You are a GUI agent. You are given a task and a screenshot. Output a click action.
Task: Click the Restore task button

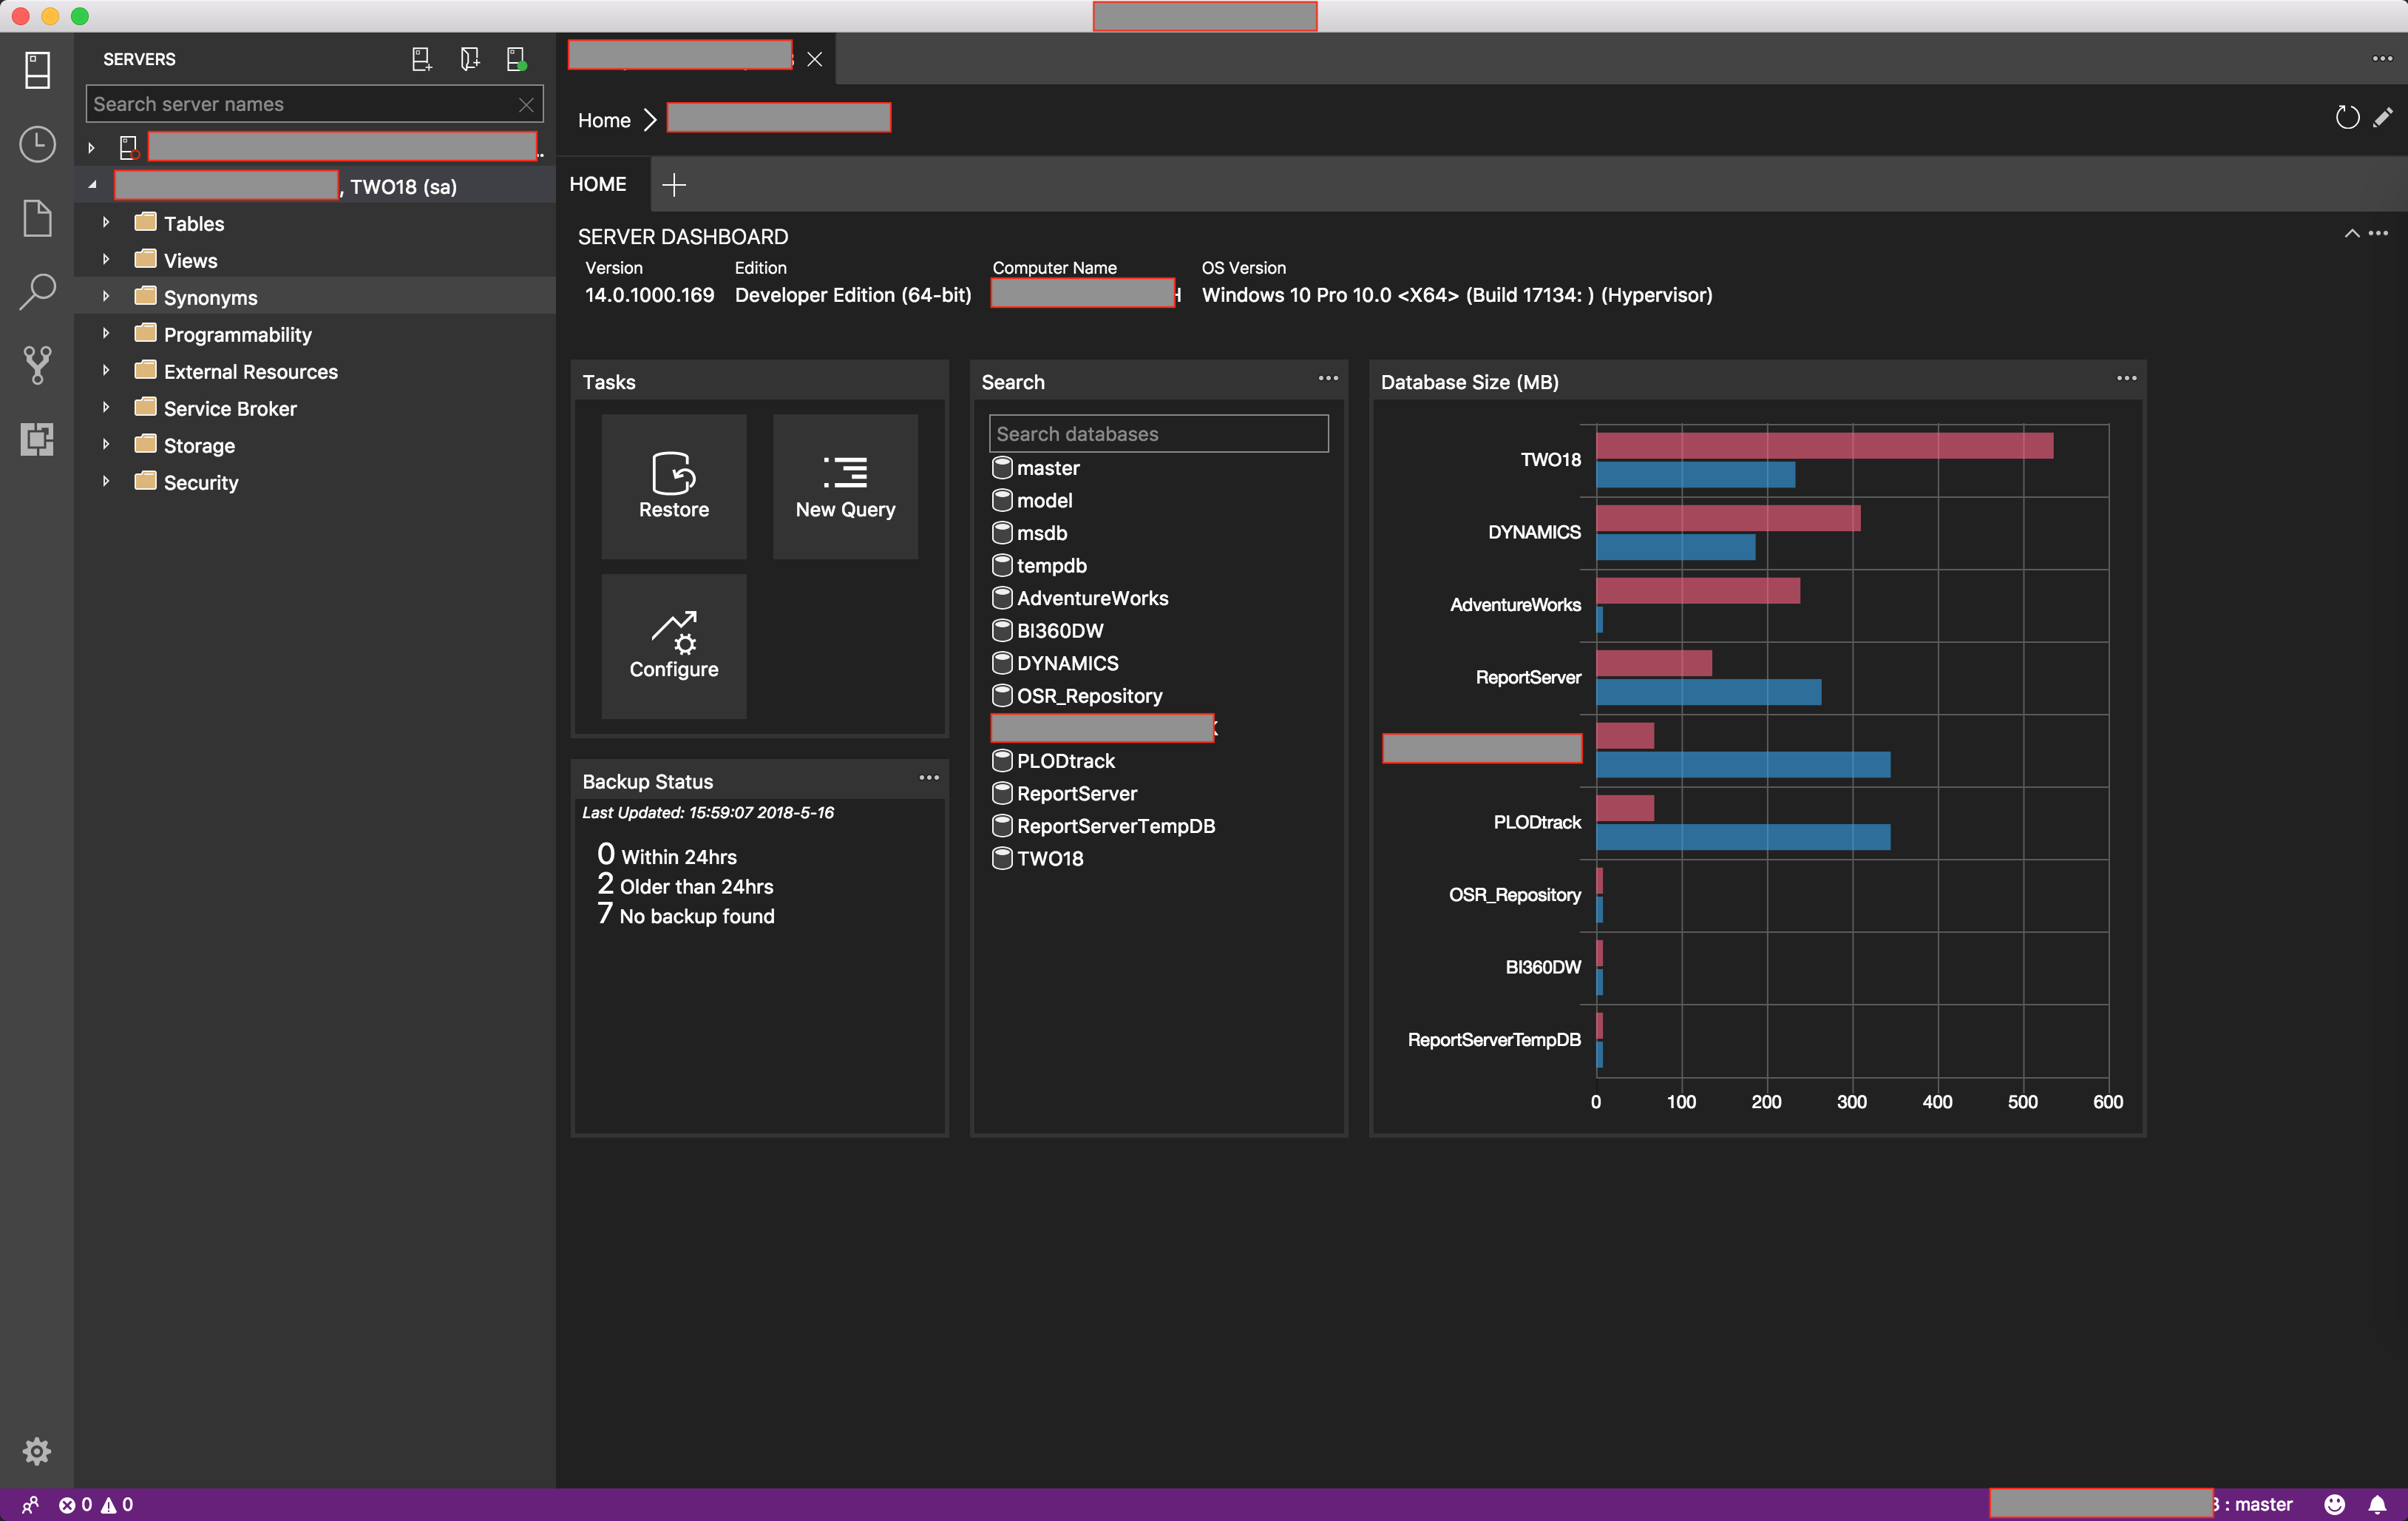pos(673,486)
